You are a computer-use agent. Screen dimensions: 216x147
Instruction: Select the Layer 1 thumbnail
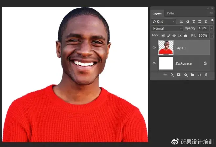tap(166, 47)
